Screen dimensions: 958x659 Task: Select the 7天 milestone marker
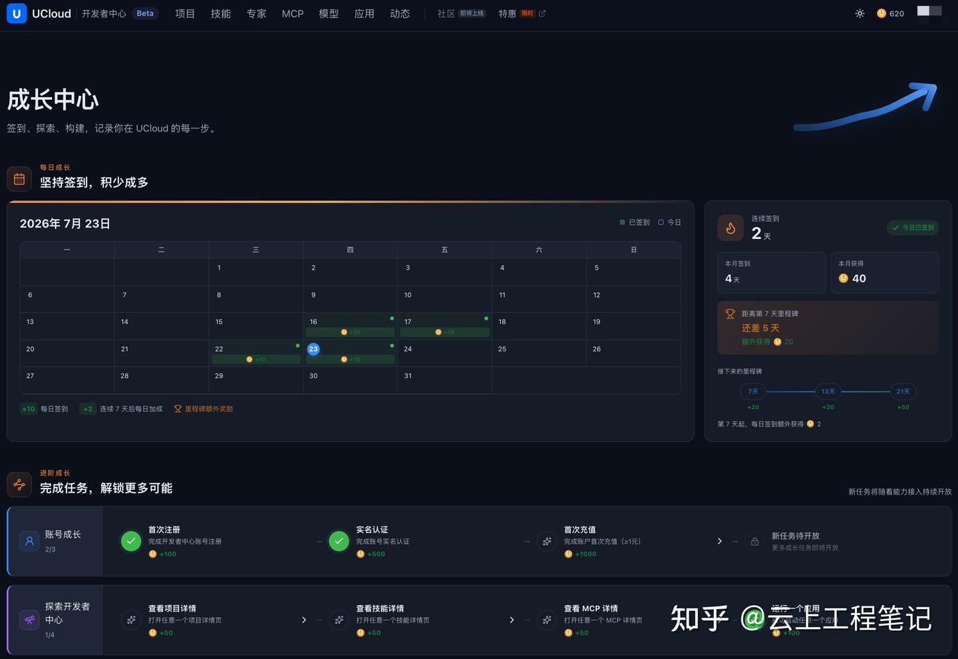(753, 391)
